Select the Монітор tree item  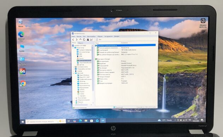[x=81, y=81]
